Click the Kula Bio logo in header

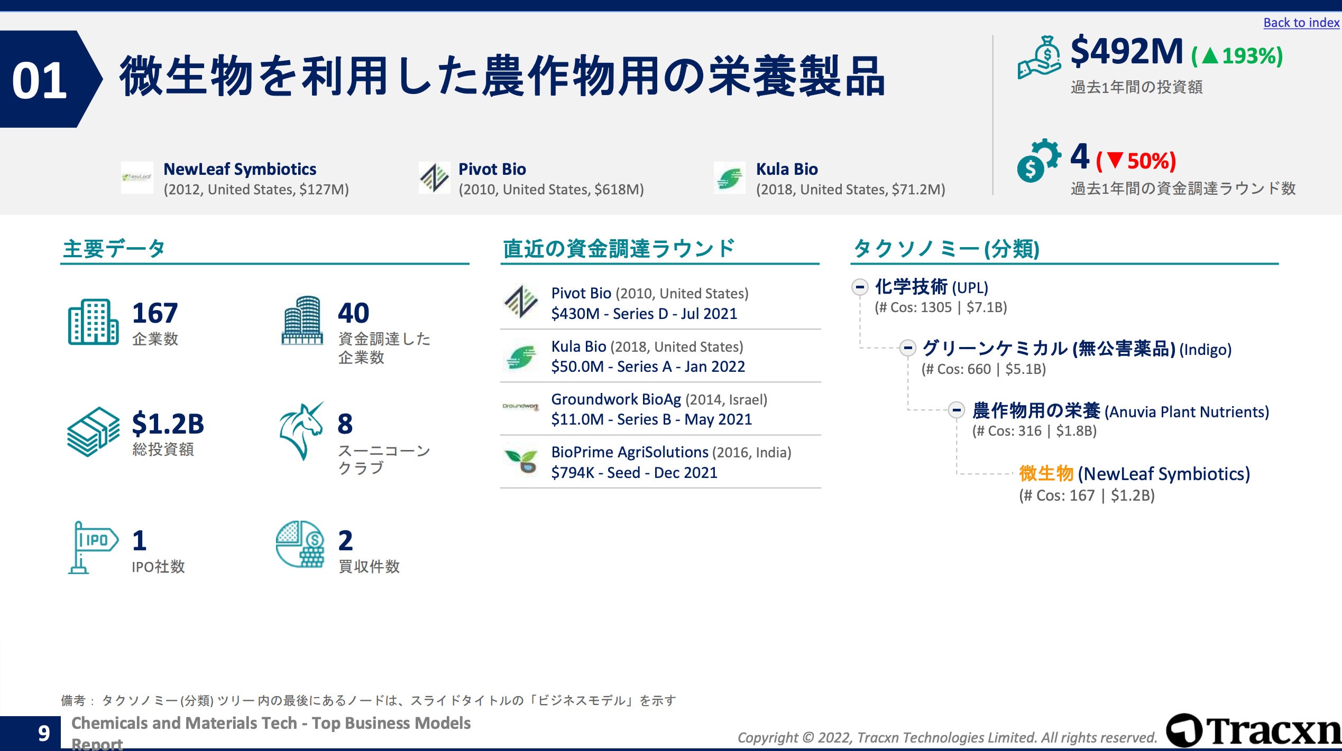point(729,178)
